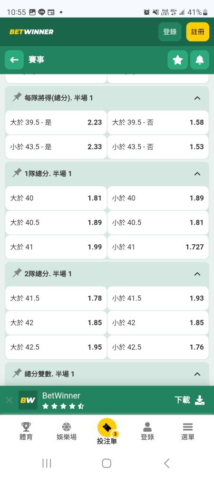Open the 體育 sports tab
This screenshot has height=477, width=214.
click(26, 431)
